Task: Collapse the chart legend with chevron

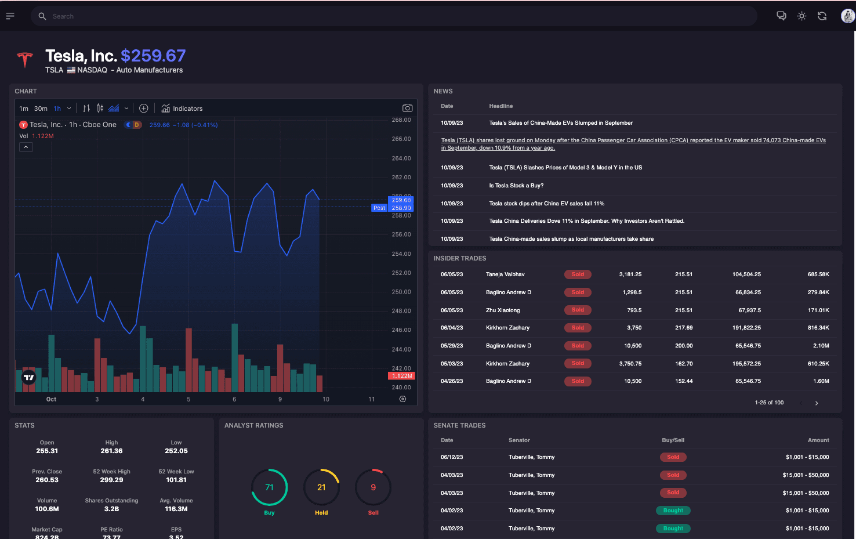Action: coord(26,147)
